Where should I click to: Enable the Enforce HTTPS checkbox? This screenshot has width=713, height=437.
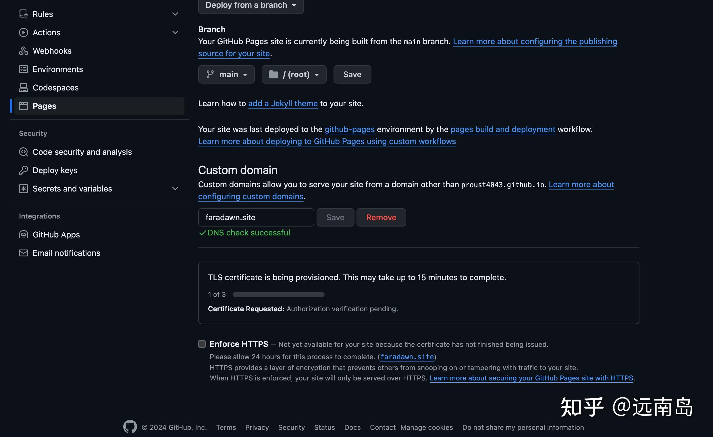coord(202,344)
